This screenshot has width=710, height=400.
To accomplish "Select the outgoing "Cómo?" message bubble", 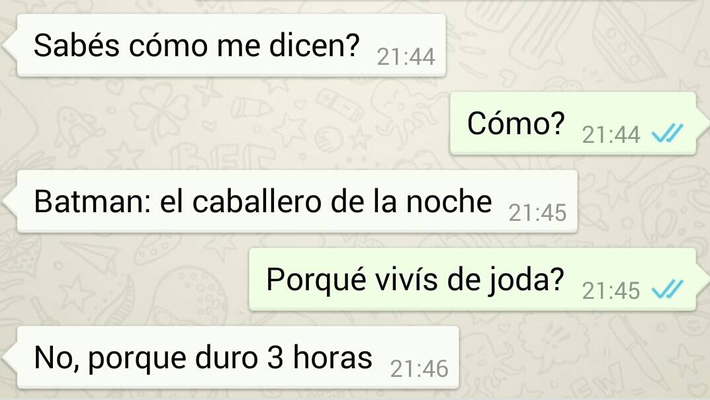I will (x=573, y=124).
